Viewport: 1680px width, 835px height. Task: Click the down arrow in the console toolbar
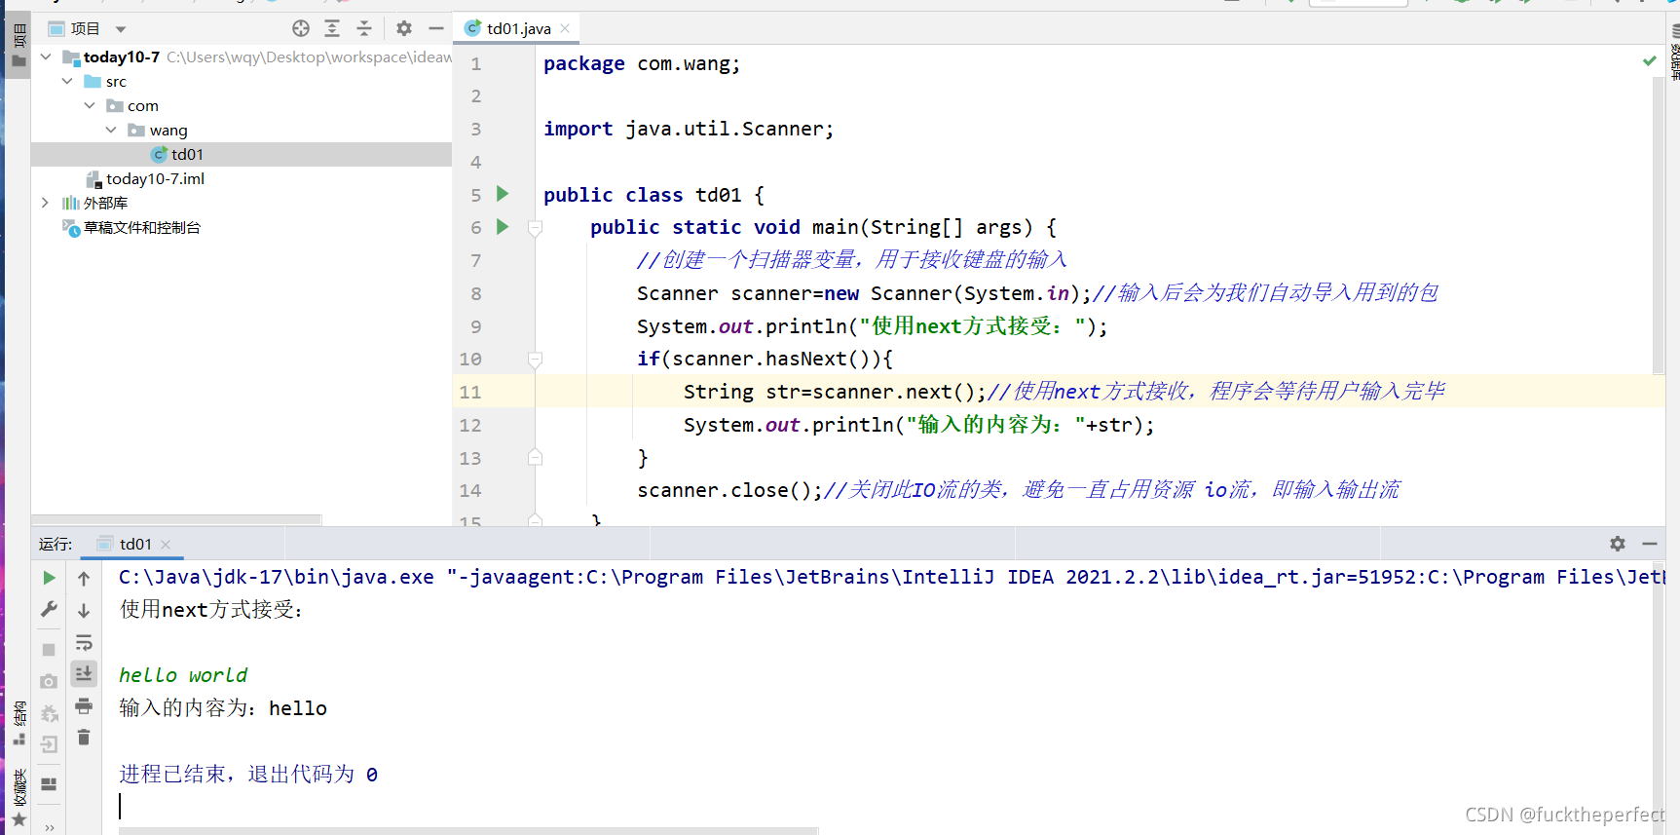(x=84, y=611)
